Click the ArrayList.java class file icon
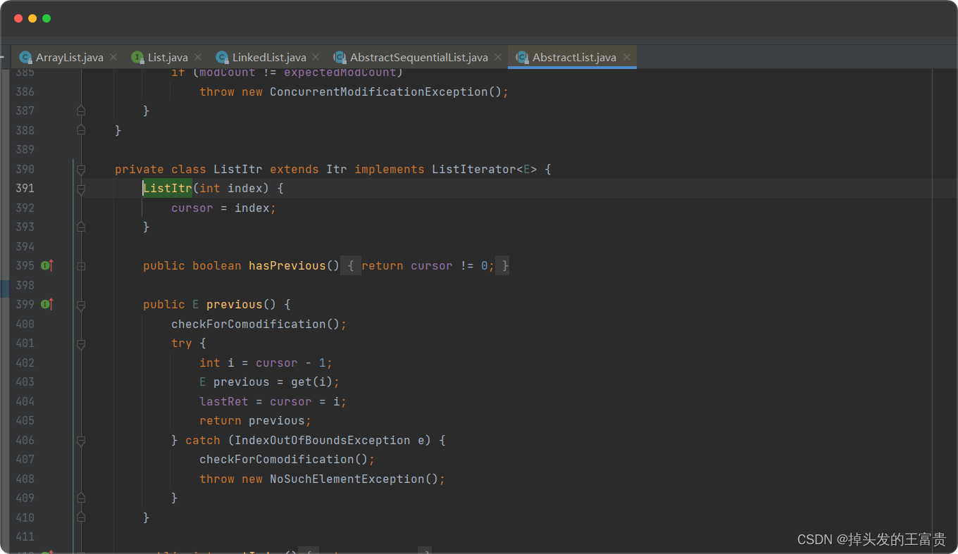The height and width of the screenshot is (554, 958). click(x=26, y=58)
